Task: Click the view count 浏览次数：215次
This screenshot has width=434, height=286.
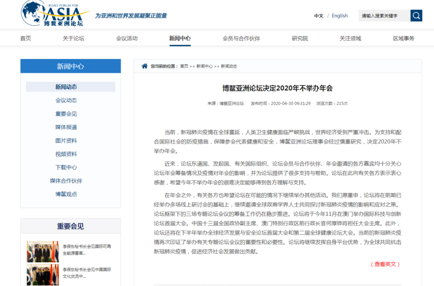Action: click(x=332, y=103)
